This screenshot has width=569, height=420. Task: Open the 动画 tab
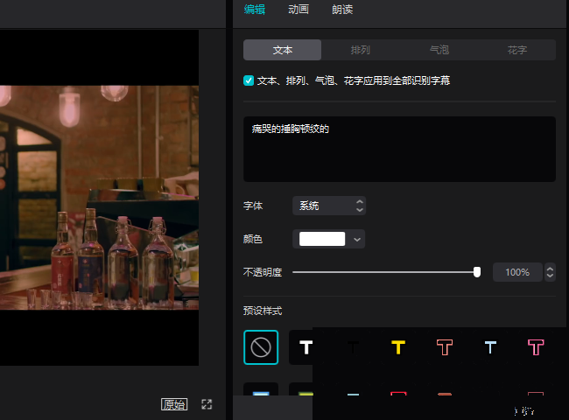(x=299, y=10)
